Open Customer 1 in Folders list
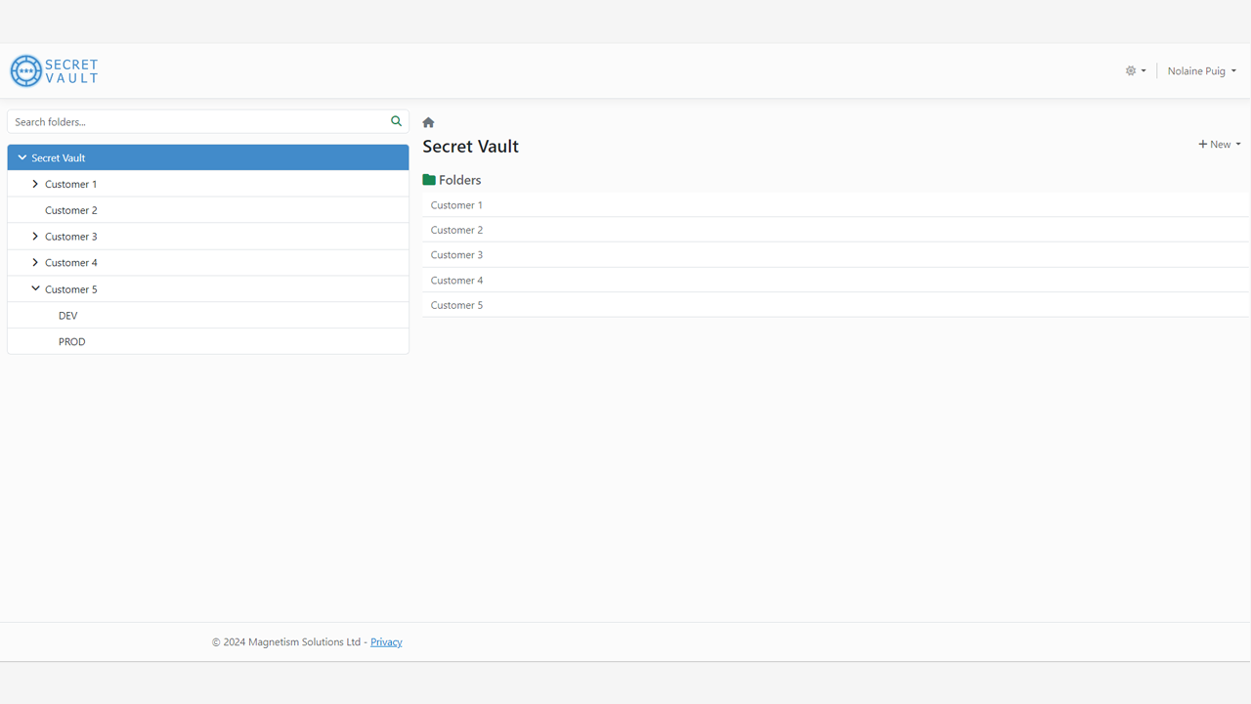Viewport: 1251px width, 704px height. click(x=836, y=205)
